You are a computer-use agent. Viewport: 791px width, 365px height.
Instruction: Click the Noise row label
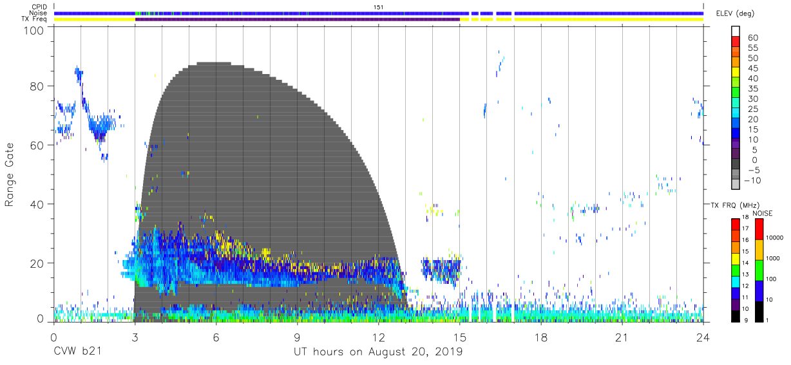[x=37, y=13]
